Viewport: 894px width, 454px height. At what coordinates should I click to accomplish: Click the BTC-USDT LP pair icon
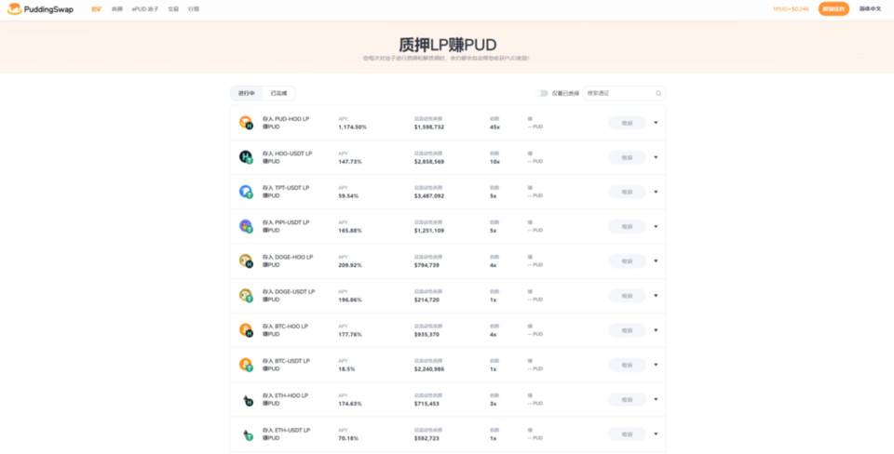[x=246, y=365]
